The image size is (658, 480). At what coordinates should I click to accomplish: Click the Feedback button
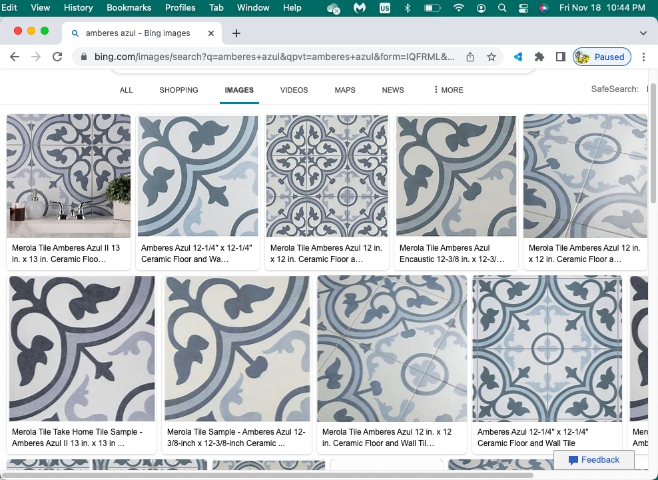pos(593,460)
